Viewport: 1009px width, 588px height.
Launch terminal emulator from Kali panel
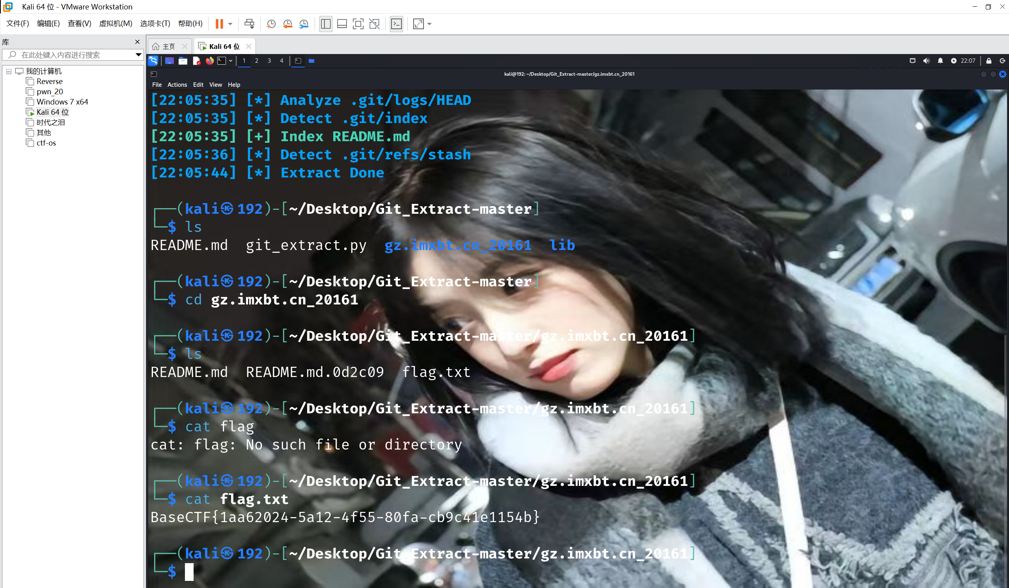pyautogui.click(x=222, y=61)
